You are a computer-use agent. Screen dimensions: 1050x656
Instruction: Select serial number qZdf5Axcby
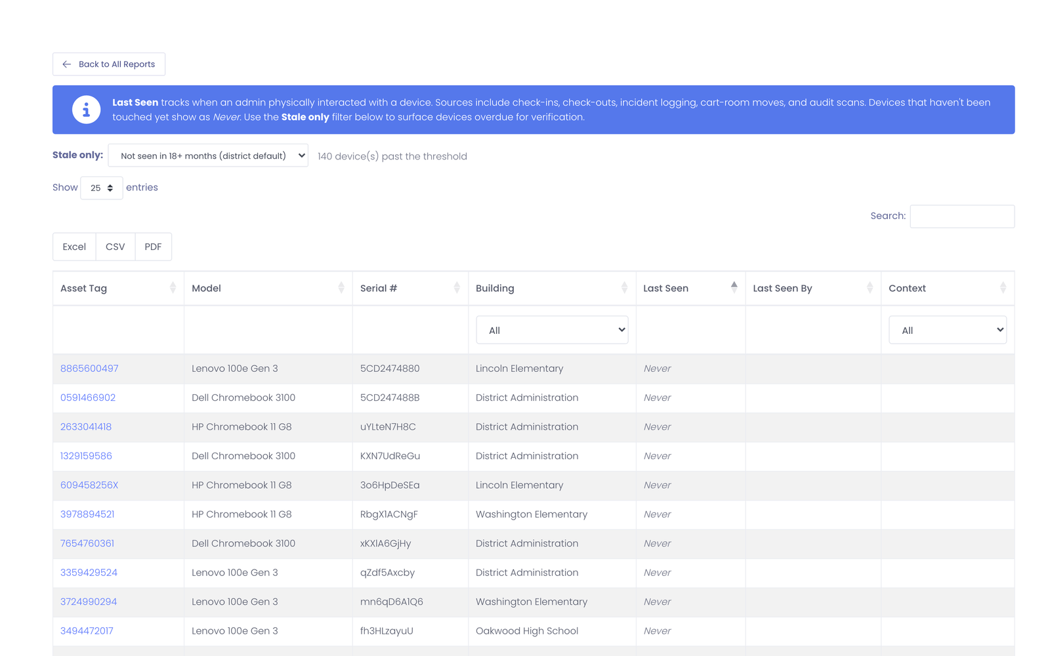[387, 573]
